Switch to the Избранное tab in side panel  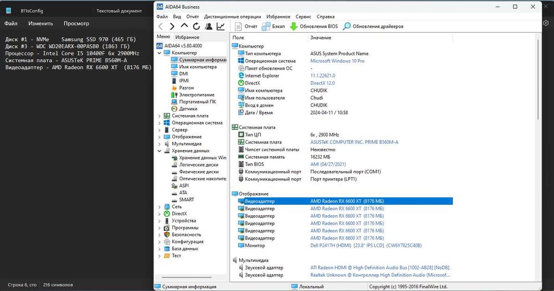187,37
